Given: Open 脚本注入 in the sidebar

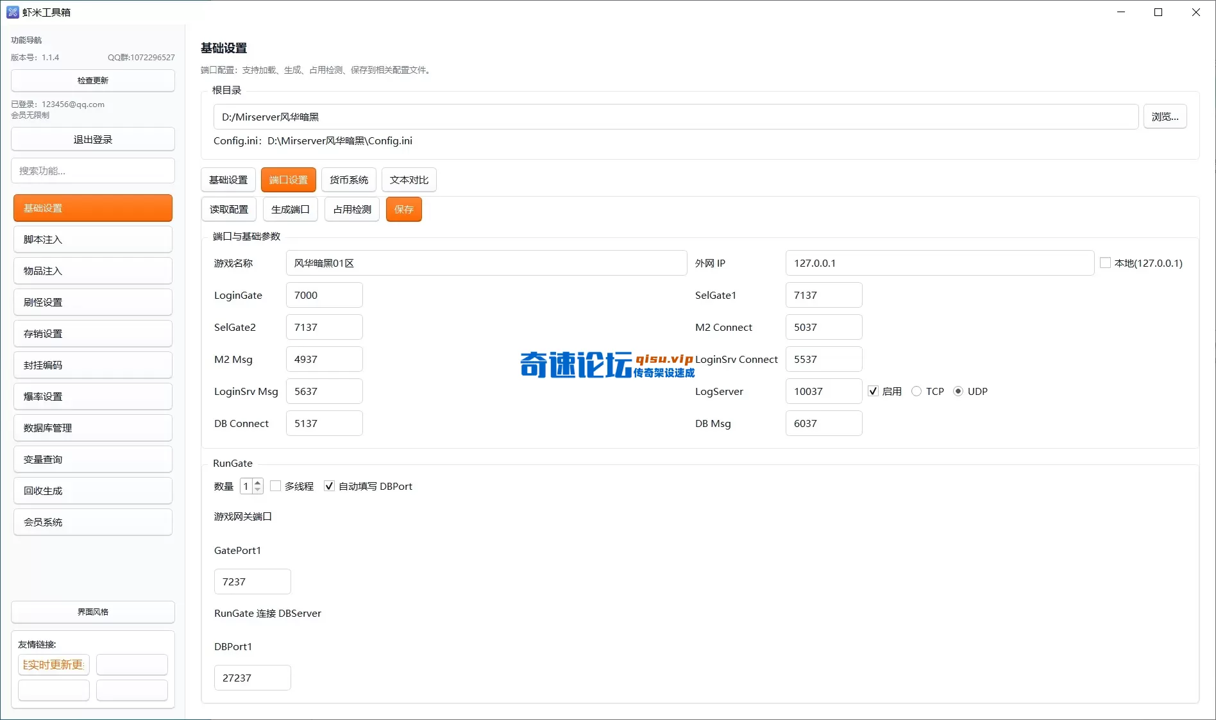Looking at the screenshot, I should [93, 240].
